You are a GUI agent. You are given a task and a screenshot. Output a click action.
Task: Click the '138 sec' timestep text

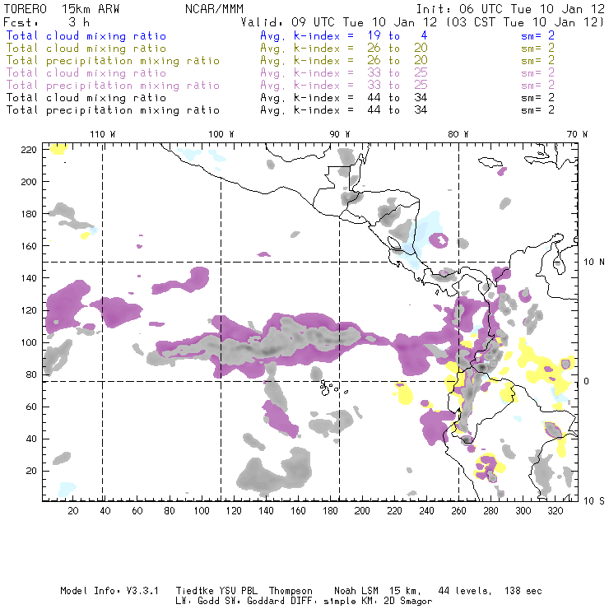click(523, 591)
